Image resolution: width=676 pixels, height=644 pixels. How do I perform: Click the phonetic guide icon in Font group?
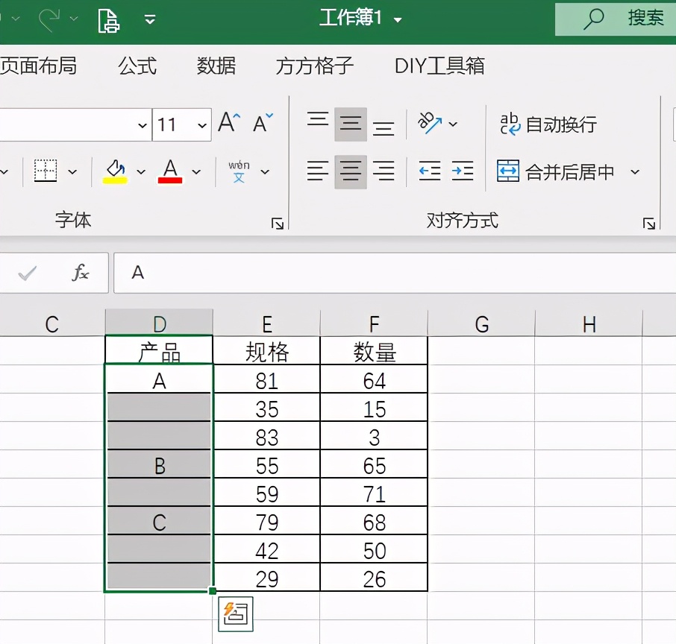(x=240, y=171)
